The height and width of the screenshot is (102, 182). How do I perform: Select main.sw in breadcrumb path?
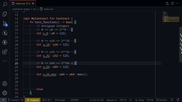[48, 9]
